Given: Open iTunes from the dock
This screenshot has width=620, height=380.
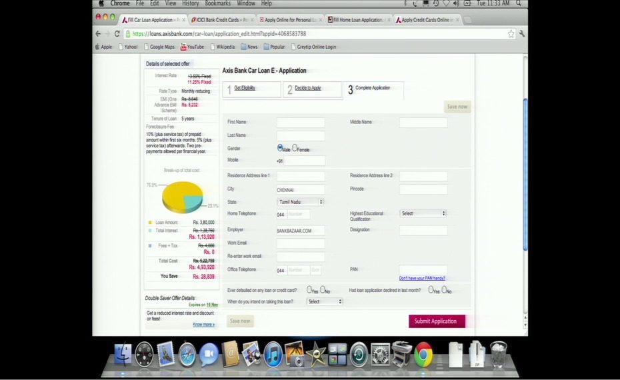Looking at the screenshot, I should pyautogui.click(x=273, y=354).
